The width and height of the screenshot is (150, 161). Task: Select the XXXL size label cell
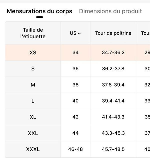pyautogui.click(x=33, y=149)
